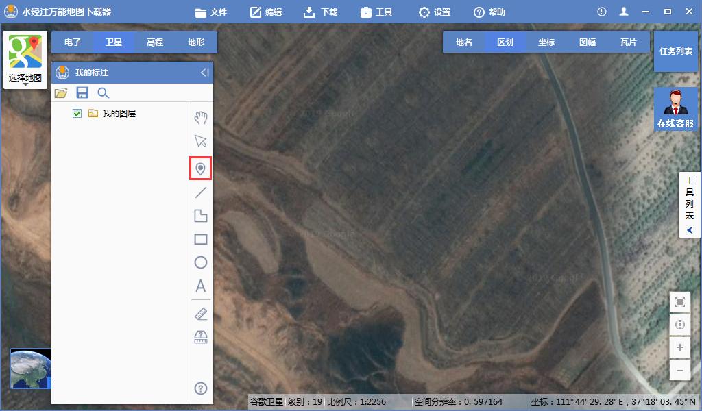Switch to 卫星 map tab
This screenshot has height=411, width=702.
114,42
